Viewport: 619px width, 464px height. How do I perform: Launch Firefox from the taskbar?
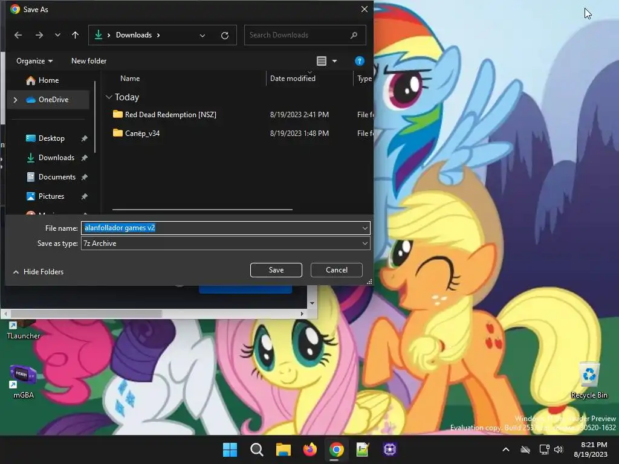coord(310,449)
